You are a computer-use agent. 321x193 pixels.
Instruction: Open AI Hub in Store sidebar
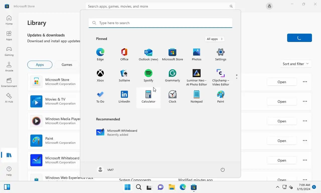(9, 98)
